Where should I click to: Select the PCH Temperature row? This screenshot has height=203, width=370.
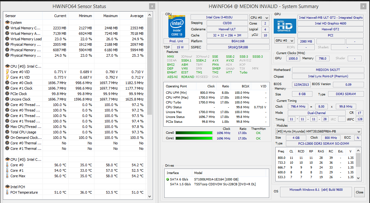(x=75, y=192)
